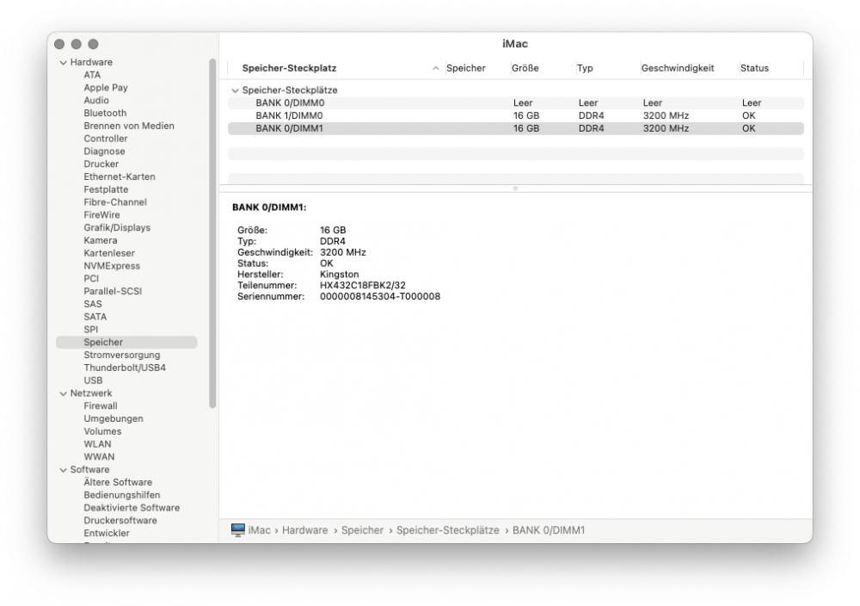Click Speicher in the path bar
860x606 pixels.
coord(363,530)
